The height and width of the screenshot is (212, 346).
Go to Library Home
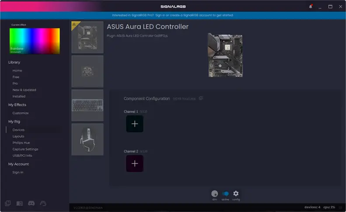pyautogui.click(x=17, y=71)
